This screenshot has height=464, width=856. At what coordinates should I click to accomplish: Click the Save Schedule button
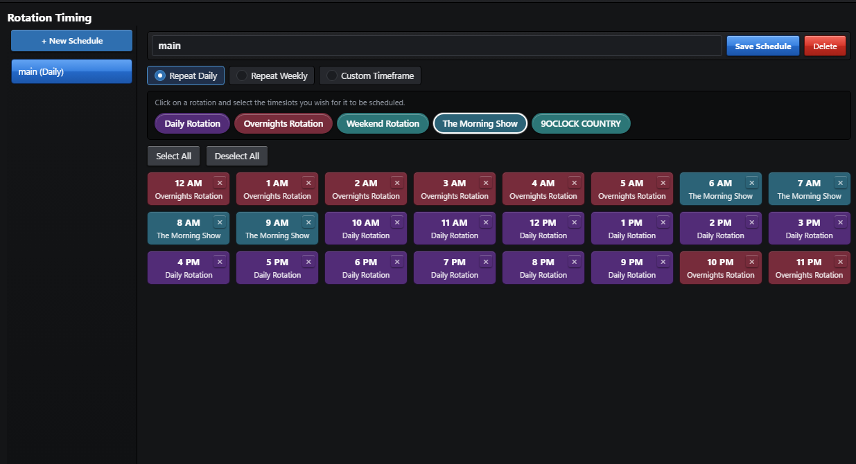click(x=763, y=46)
